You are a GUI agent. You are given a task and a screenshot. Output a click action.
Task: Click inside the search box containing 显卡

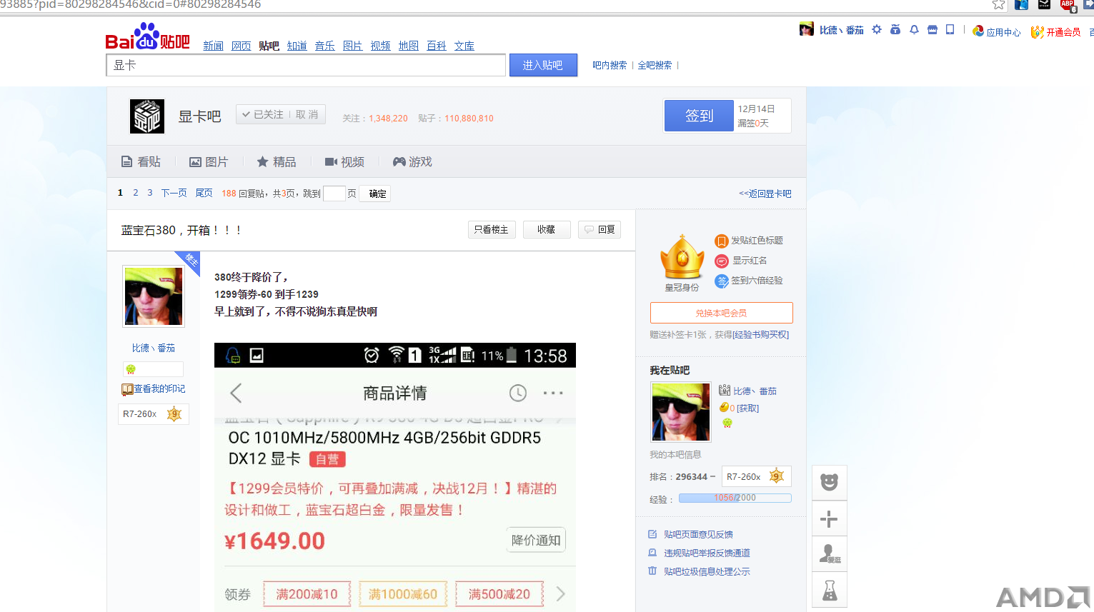306,65
